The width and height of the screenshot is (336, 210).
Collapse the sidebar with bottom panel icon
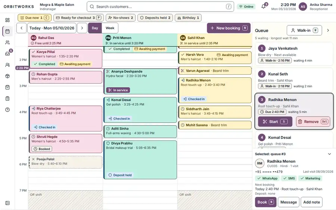coord(7,203)
